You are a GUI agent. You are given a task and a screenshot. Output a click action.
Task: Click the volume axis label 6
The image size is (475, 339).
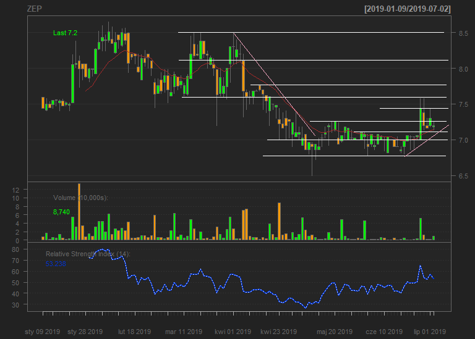[17, 216]
